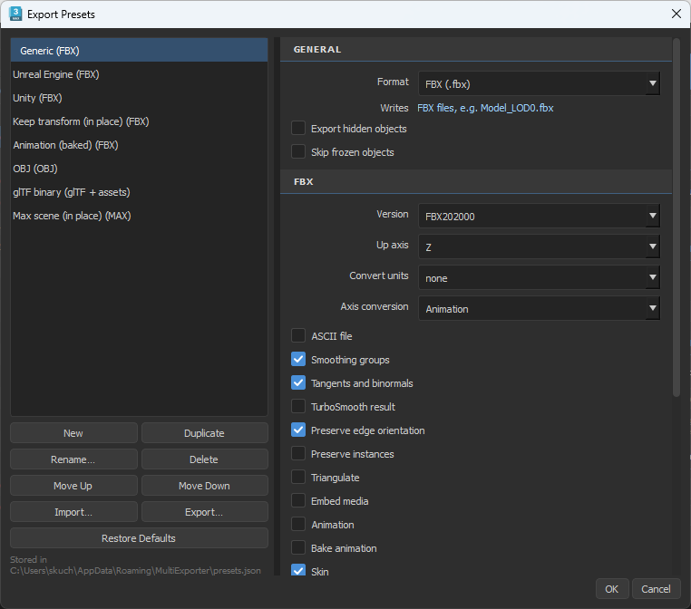691x609 pixels.
Task: Pick the OBJ (OBJ) preset
Action: point(140,169)
